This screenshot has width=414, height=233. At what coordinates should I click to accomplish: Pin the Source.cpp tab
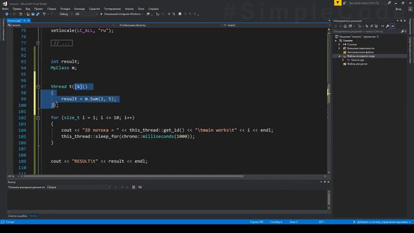click(x=25, y=21)
